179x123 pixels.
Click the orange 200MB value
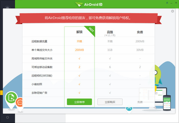point(79,50)
